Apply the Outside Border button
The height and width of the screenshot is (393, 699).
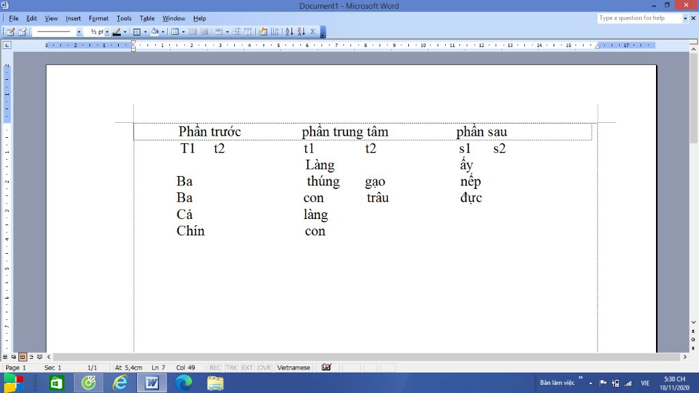pyautogui.click(x=137, y=31)
